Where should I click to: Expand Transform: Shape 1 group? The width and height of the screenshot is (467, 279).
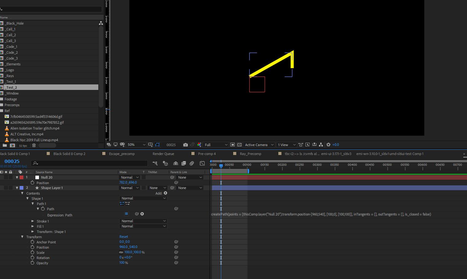click(33, 231)
